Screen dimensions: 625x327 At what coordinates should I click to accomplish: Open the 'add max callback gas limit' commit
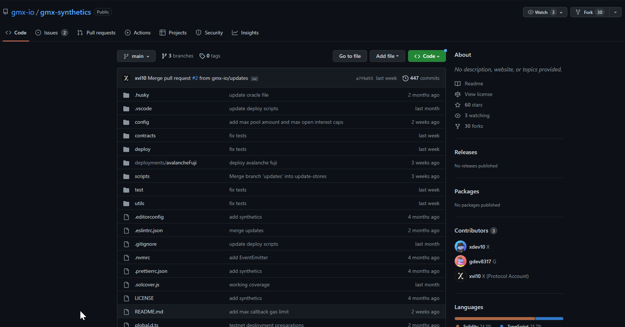[x=259, y=311]
